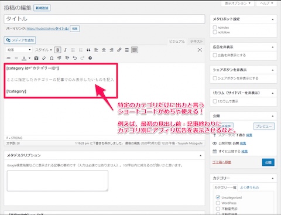This screenshot has width=281, height=215.
Task: Select the よく使うもの categories tab
Action: tap(249, 187)
